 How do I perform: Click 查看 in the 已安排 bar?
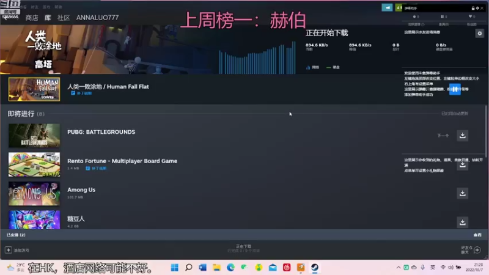pos(477,235)
